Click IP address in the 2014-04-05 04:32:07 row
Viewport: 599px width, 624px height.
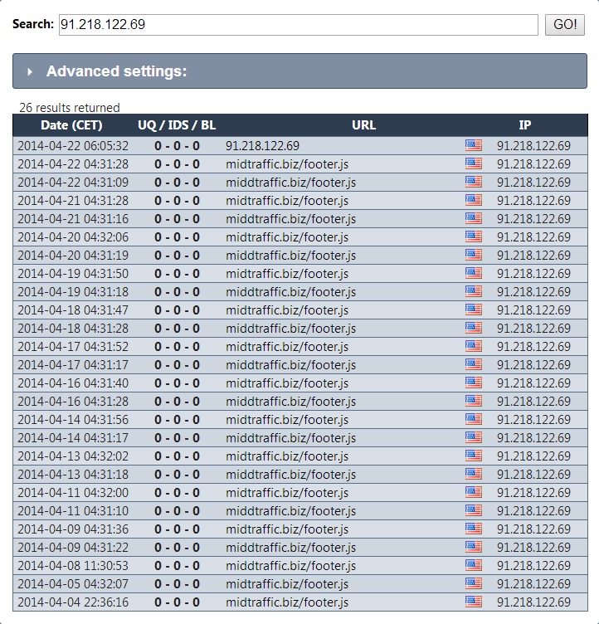[x=533, y=583]
